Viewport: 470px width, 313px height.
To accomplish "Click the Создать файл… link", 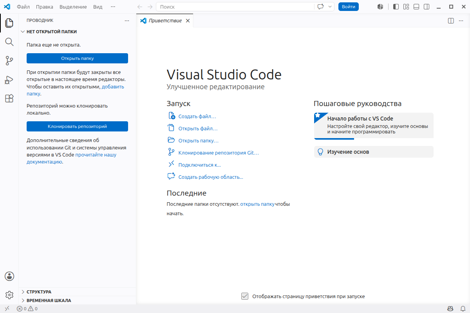I will point(197,117).
